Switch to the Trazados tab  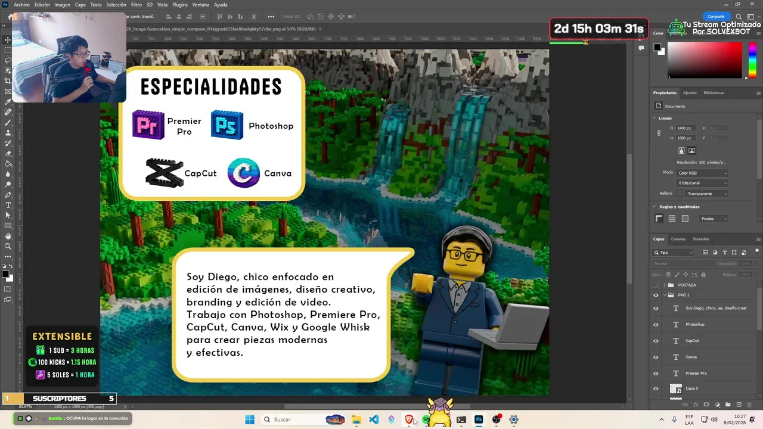pyautogui.click(x=700, y=239)
